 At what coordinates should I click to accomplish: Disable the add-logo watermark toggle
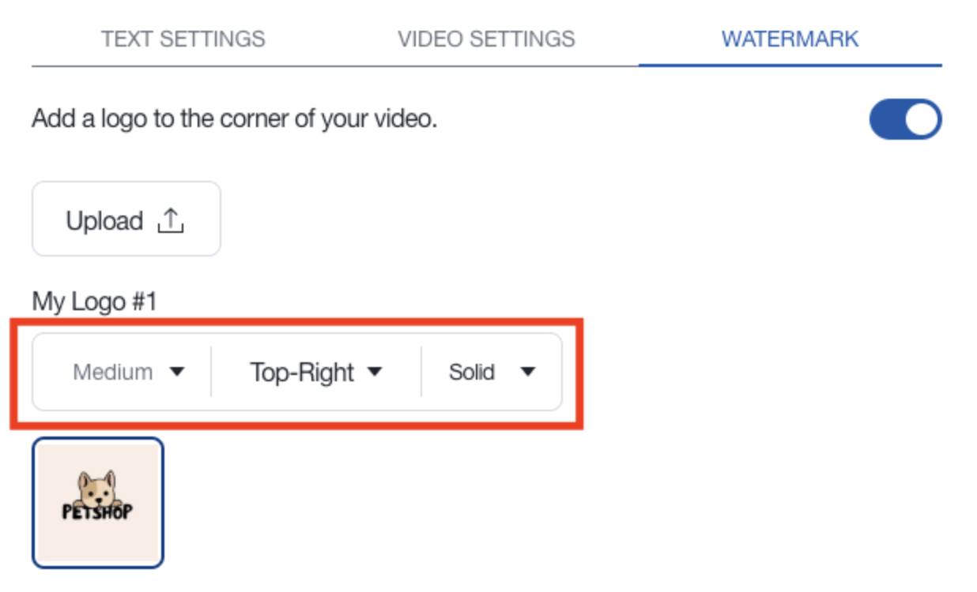pos(905,120)
